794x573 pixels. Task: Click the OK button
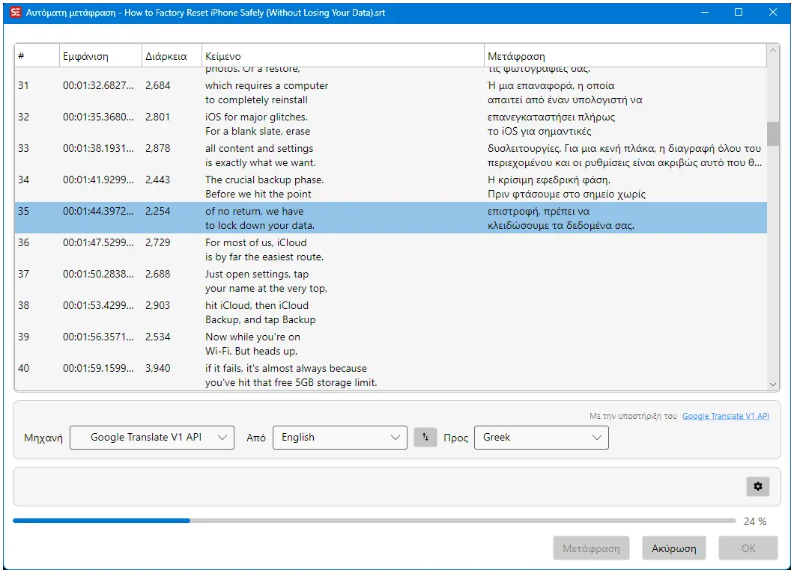click(748, 548)
